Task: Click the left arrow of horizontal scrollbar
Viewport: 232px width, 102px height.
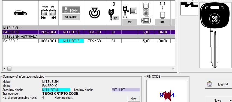Action: tap(5, 68)
